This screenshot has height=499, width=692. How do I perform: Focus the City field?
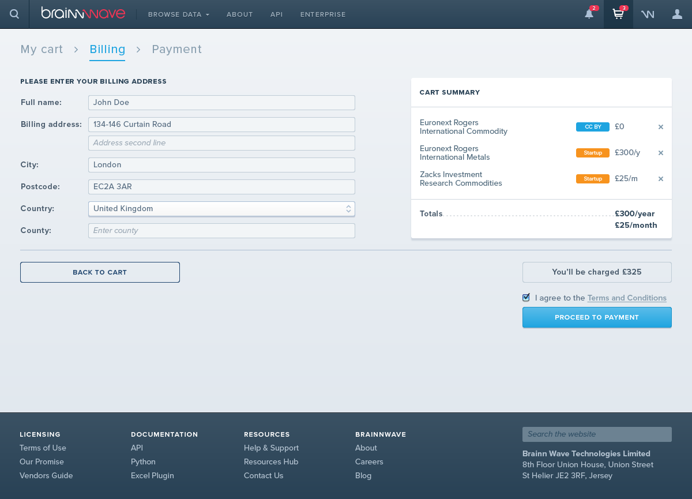tap(221, 165)
